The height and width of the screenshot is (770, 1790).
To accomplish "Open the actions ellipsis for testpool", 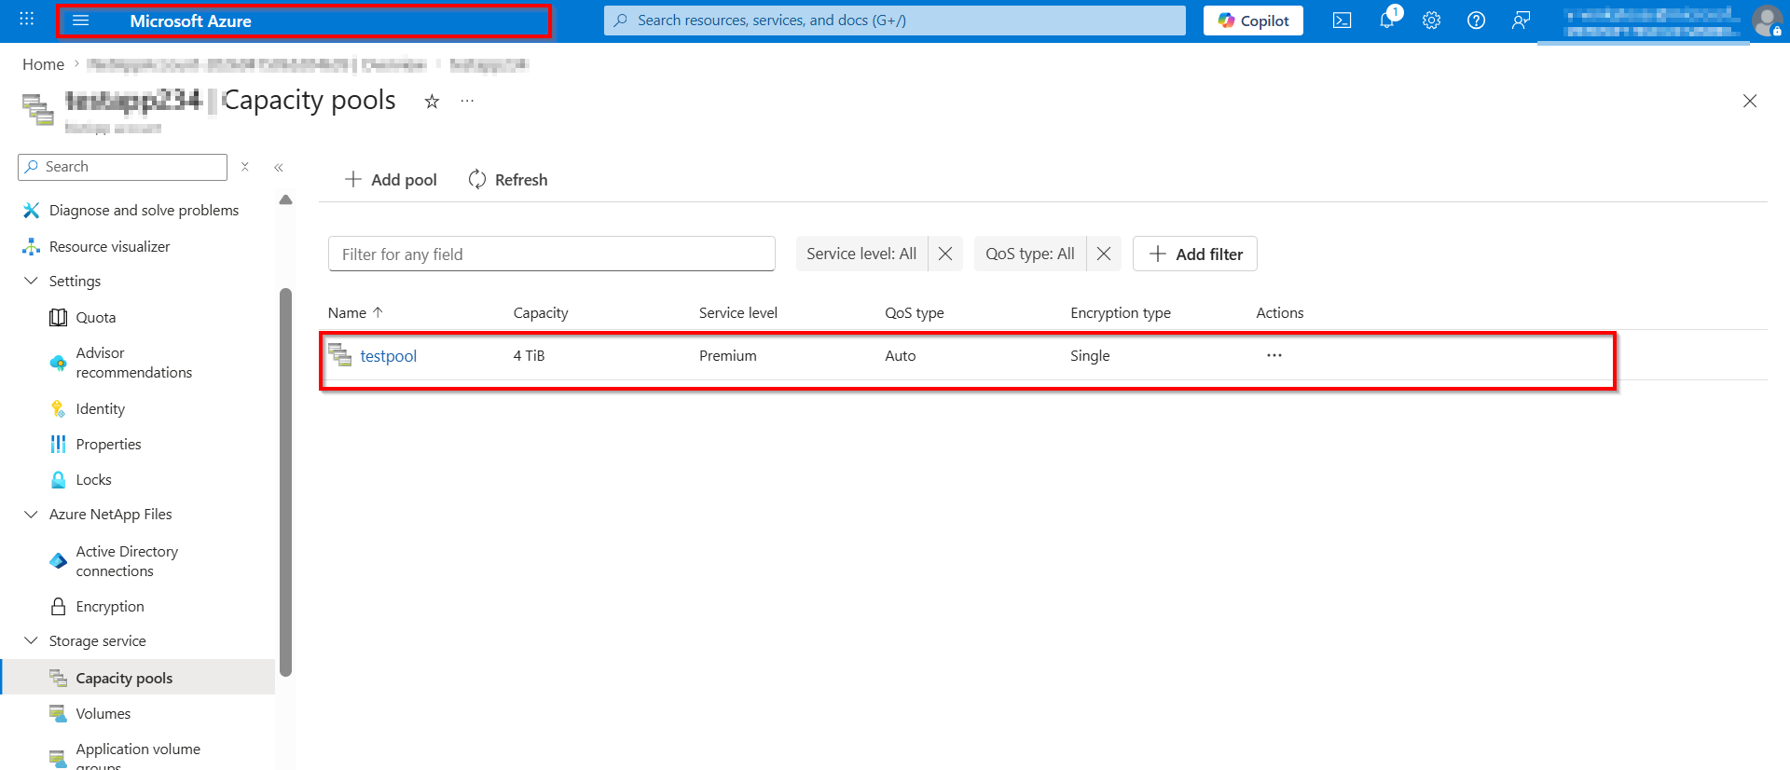I will click(1274, 355).
